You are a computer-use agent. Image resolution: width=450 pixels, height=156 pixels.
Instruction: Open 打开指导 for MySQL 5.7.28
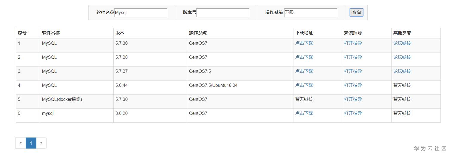353,57
